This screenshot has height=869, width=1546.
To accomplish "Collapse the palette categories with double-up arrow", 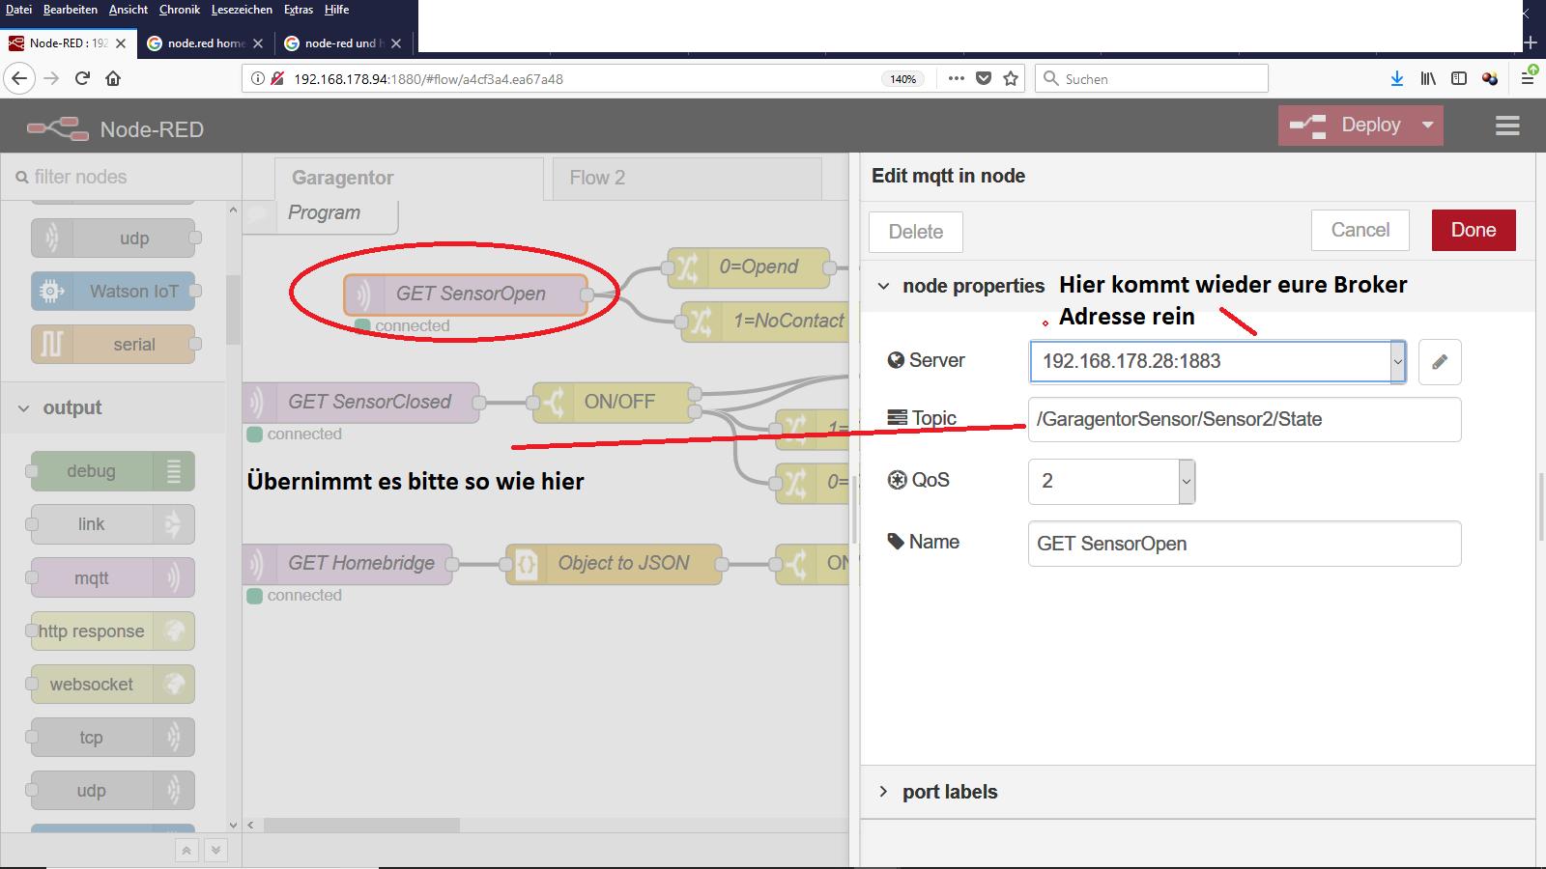I will [x=186, y=850].
